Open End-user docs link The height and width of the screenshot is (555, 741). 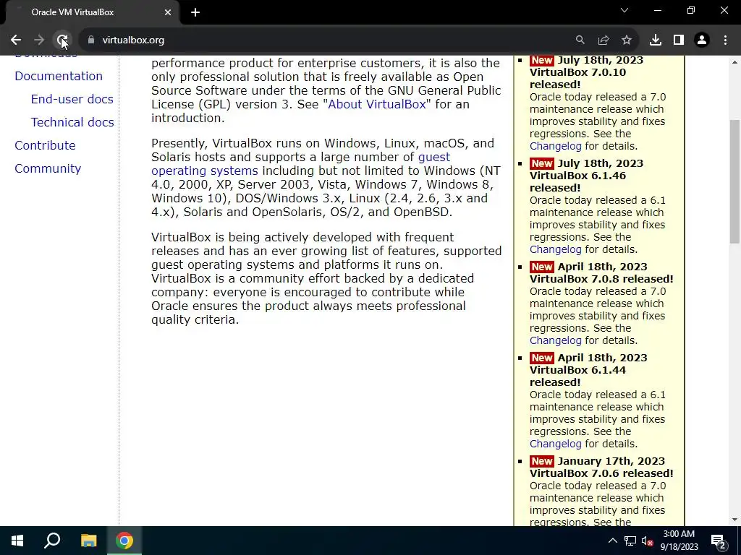[72, 99]
